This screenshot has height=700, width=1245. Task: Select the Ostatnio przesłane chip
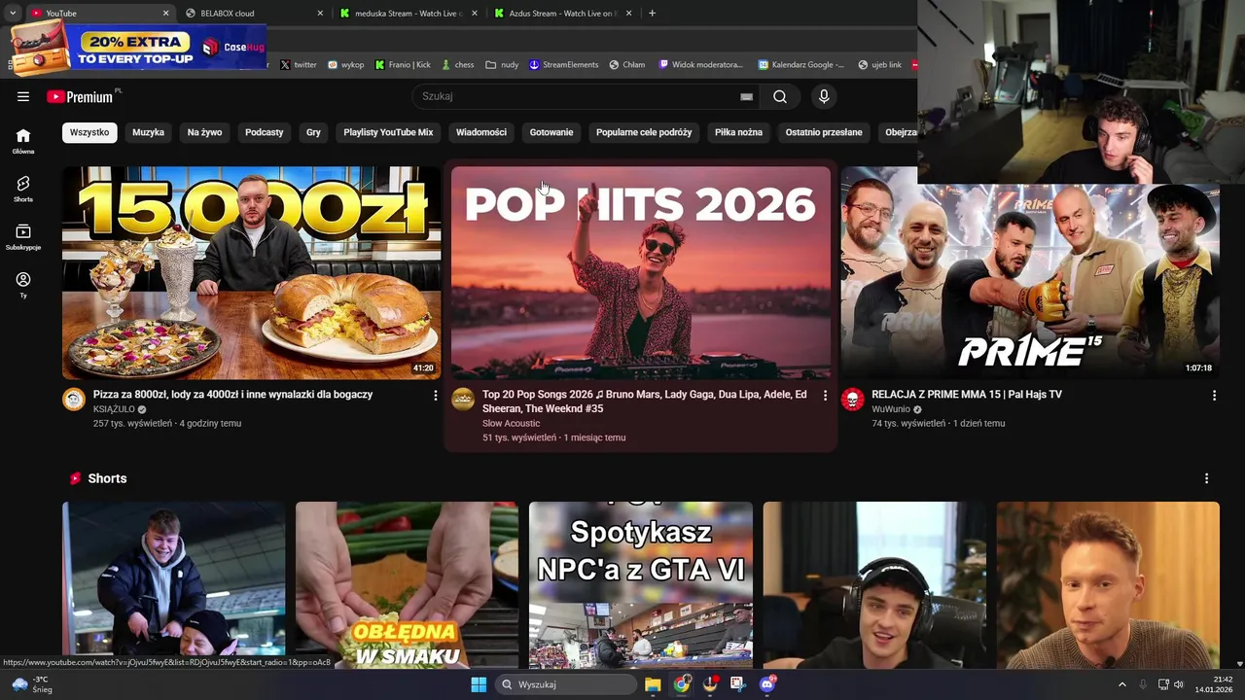(824, 132)
